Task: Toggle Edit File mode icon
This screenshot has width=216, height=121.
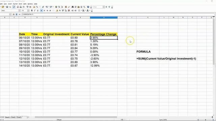Action: coord(14,7)
